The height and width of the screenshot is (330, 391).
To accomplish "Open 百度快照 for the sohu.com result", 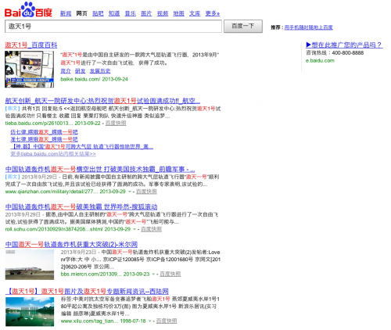I will [152, 229].
